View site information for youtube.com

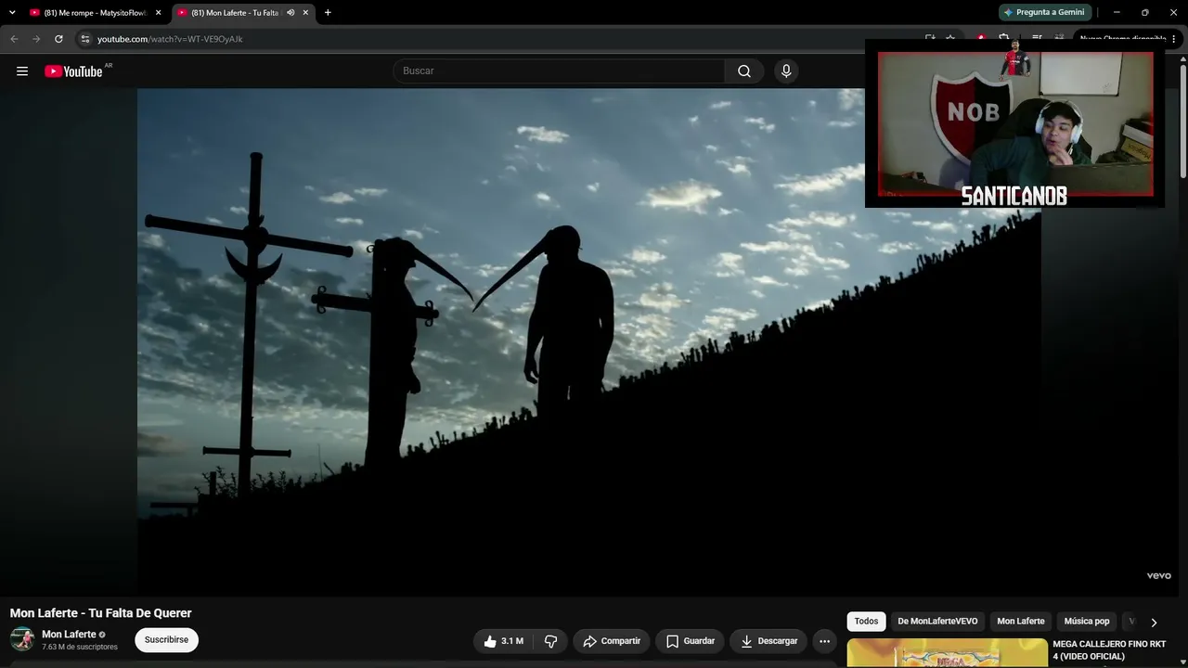coord(84,39)
